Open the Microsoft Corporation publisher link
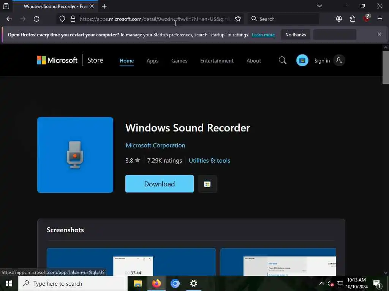389x291 pixels. (155, 145)
